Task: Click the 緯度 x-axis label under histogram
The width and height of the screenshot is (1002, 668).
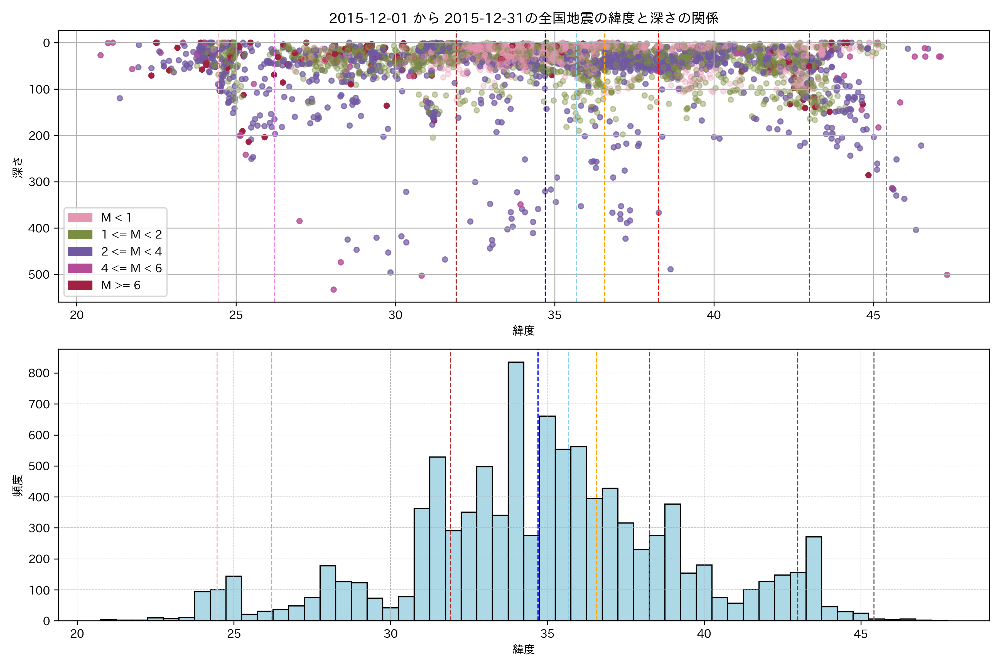Action: 523,649
